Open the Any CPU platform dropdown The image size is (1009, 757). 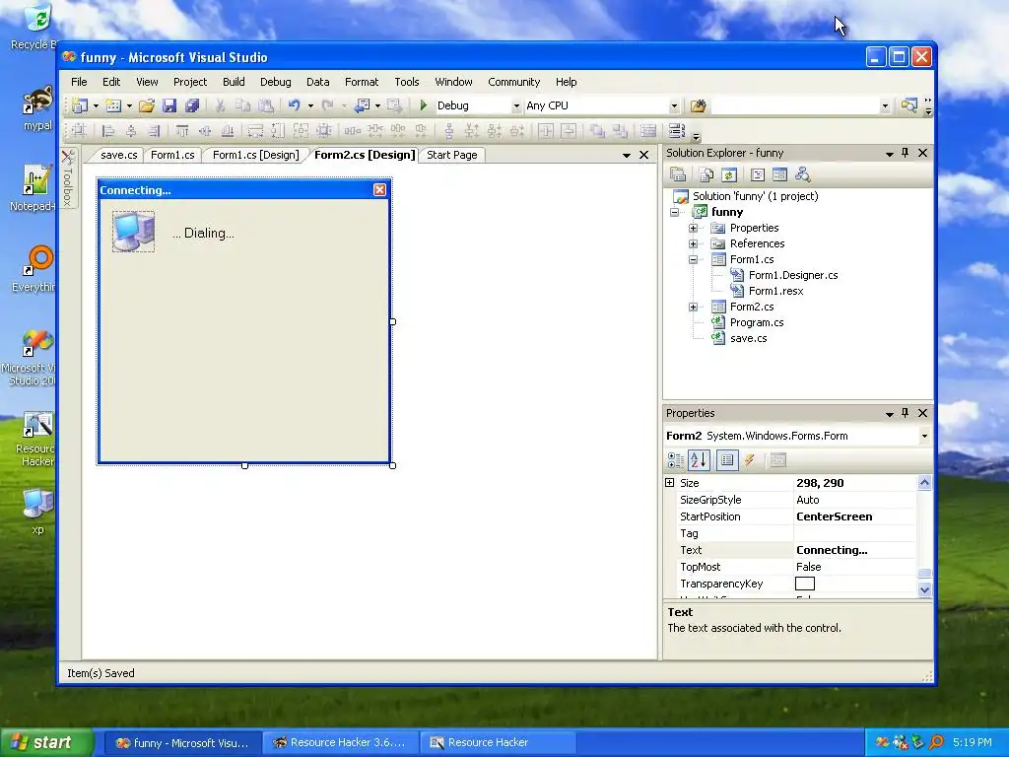[674, 106]
